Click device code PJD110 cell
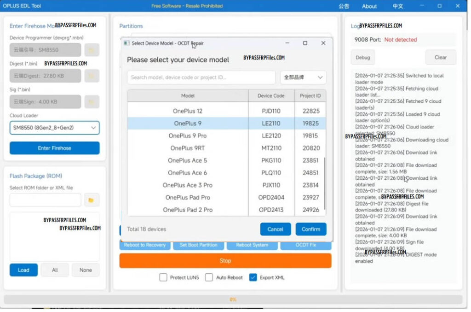 pos(271,111)
